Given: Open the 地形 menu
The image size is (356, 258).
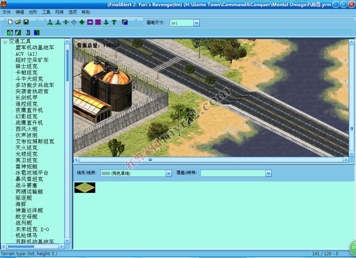Looking at the screenshot, I should [x=33, y=12].
